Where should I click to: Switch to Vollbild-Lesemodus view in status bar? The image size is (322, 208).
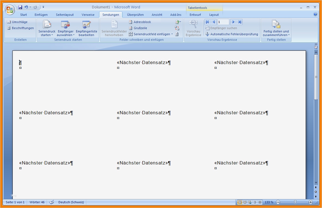[x=244, y=202]
